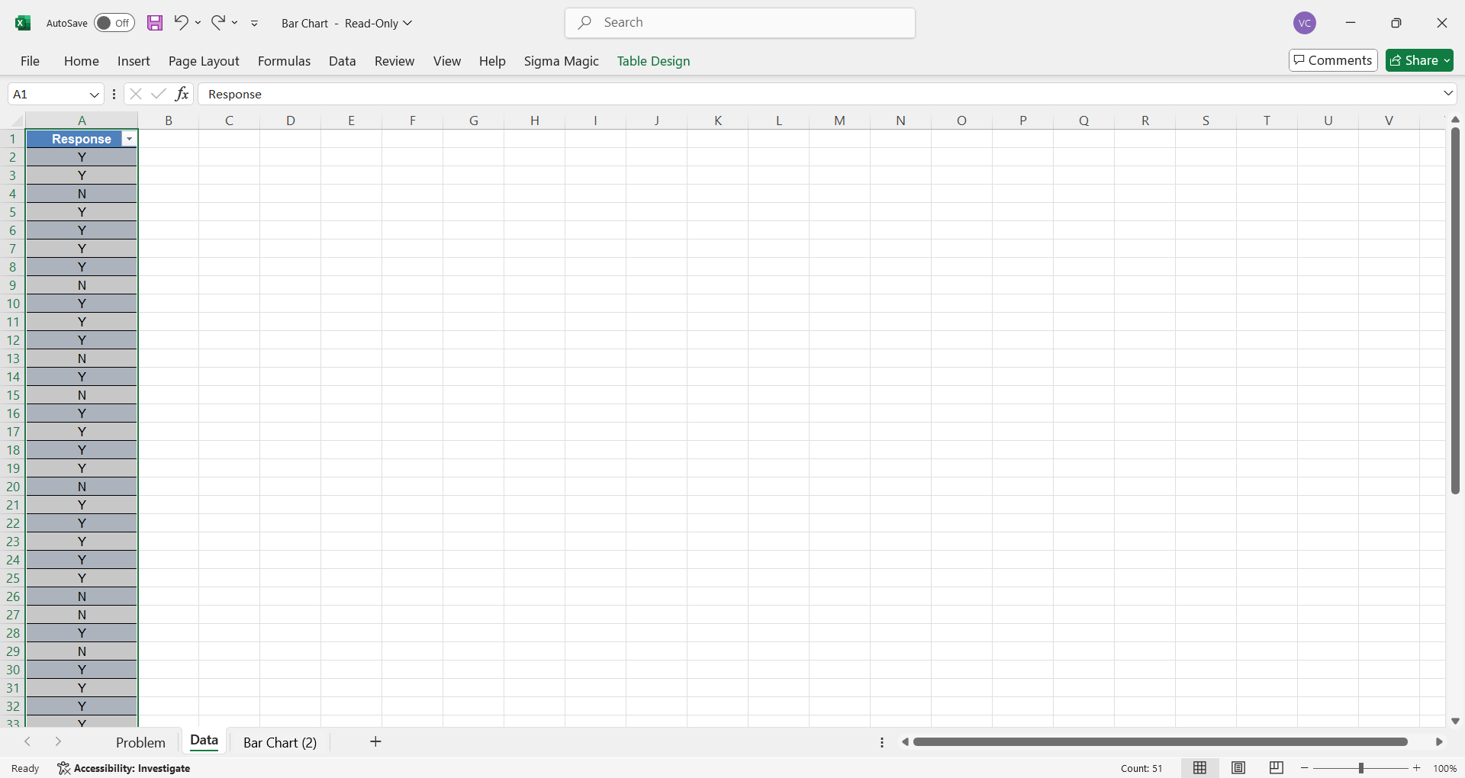
Task: Switch to the Problem sheet tab
Action: [140, 742]
